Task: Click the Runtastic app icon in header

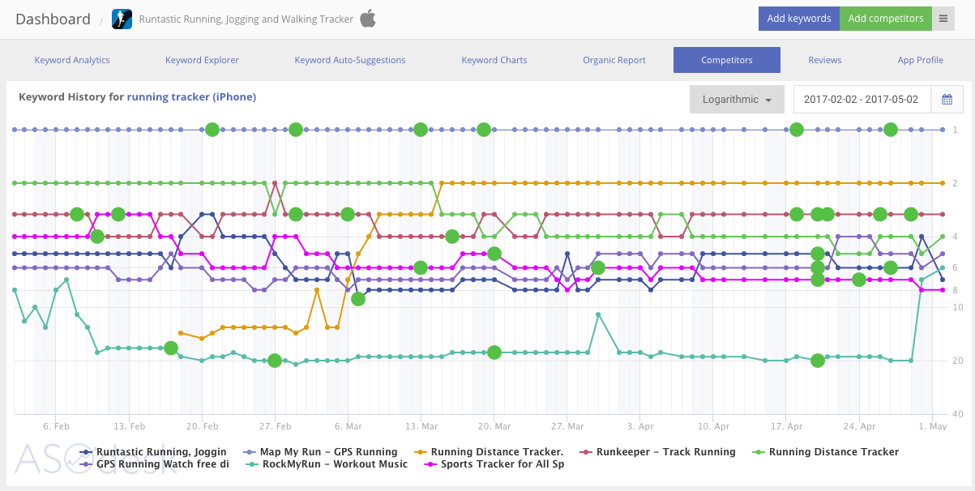Action: (122, 19)
